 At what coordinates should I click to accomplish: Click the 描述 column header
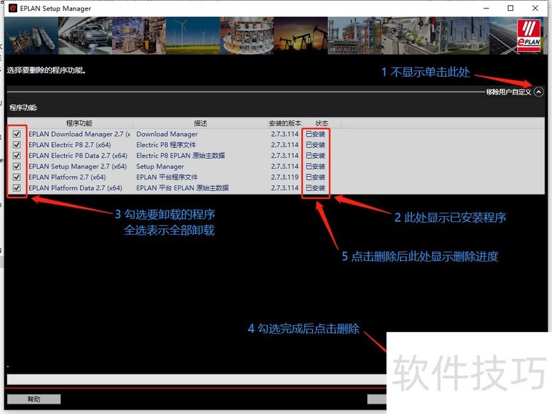tap(200, 124)
